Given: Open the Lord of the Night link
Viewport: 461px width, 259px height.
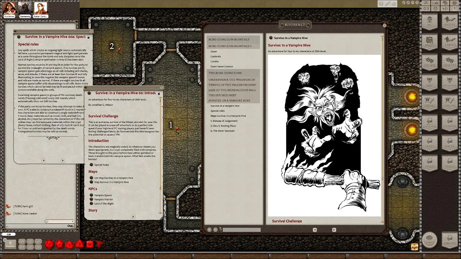Looking at the screenshot, I should (104, 204).
